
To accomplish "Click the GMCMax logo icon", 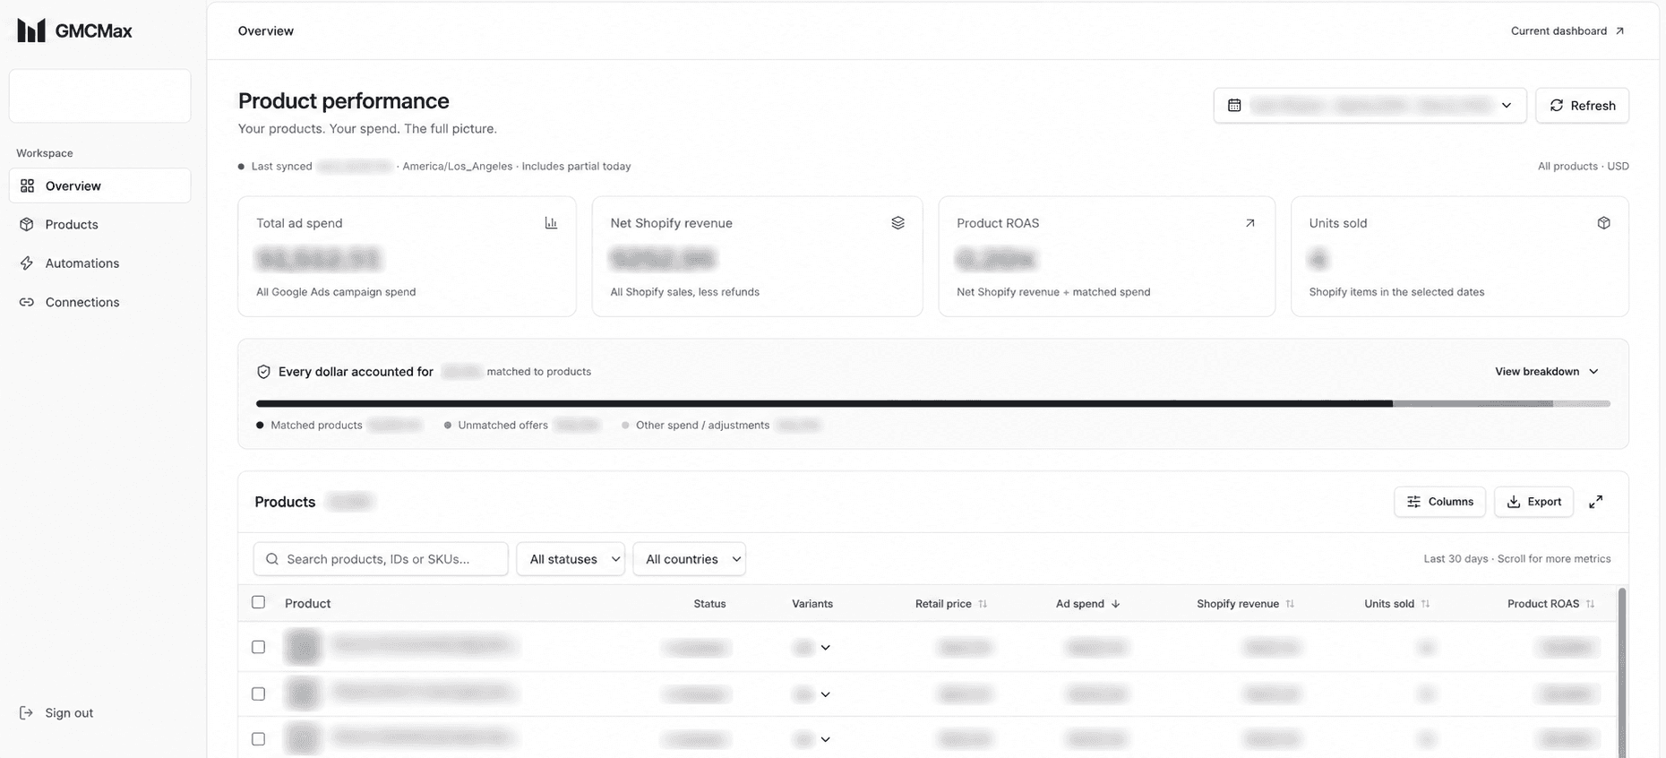I will tap(31, 30).
